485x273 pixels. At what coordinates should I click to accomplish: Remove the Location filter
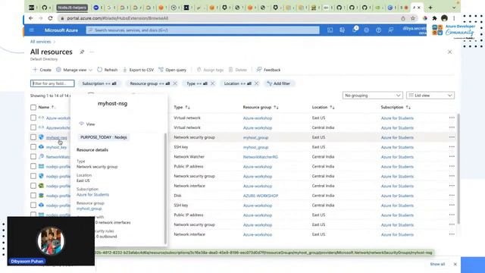pyautogui.click(x=256, y=83)
